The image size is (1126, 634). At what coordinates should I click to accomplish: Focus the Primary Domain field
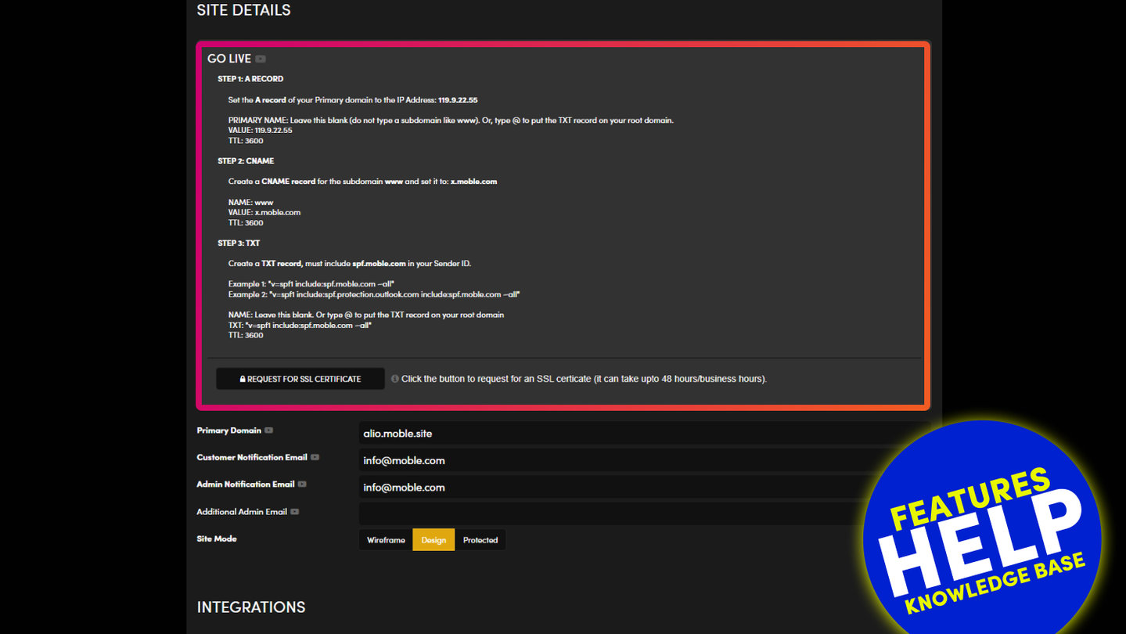click(x=610, y=433)
